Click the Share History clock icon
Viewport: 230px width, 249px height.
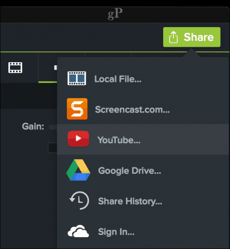click(x=79, y=201)
